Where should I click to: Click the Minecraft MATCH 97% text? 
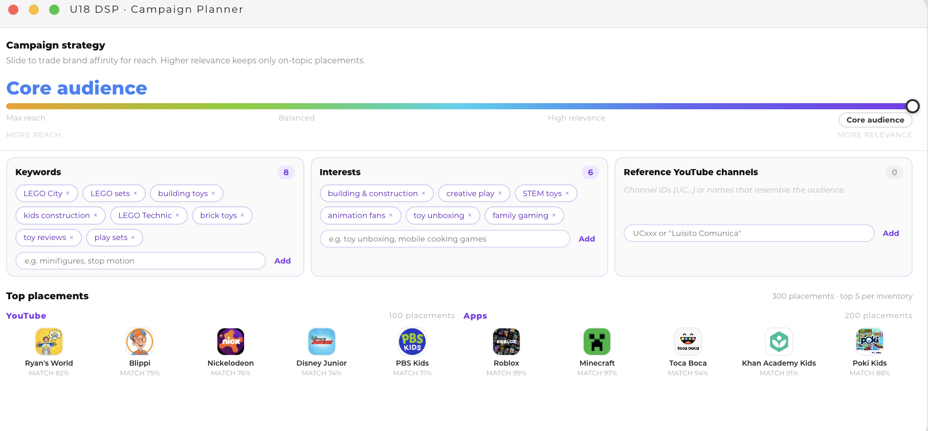597,373
